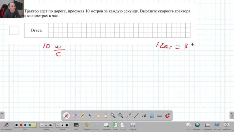This screenshot has height=132, width=234.
Task: Choose the medium eraser size
Action: 63,125
